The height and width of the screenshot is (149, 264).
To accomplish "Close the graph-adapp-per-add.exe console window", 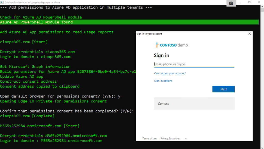I will coord(259,2).
